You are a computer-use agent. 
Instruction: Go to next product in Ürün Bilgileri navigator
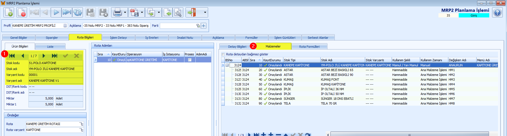[x=44, y=56]
